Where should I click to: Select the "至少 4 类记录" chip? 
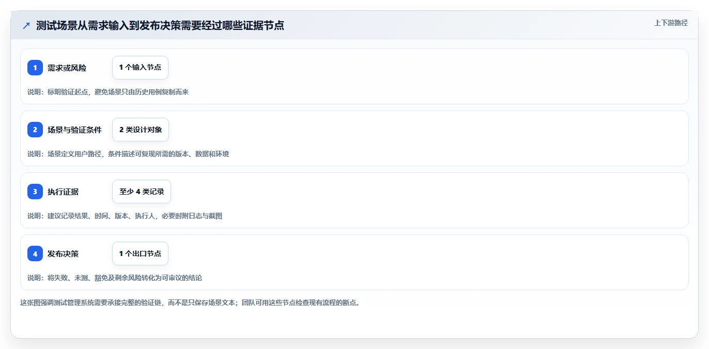tap(142, 192)
